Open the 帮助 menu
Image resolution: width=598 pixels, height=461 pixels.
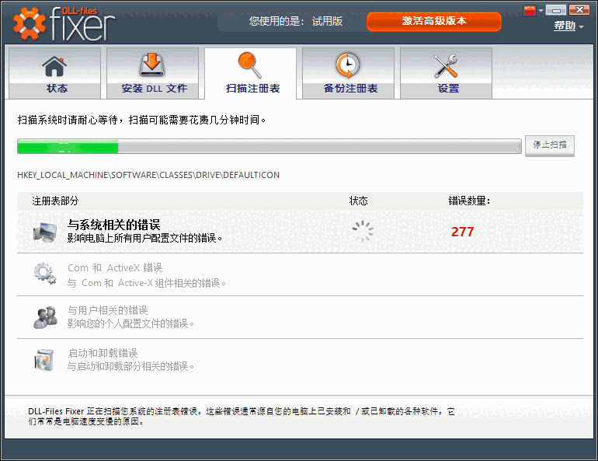click(565, 26)
